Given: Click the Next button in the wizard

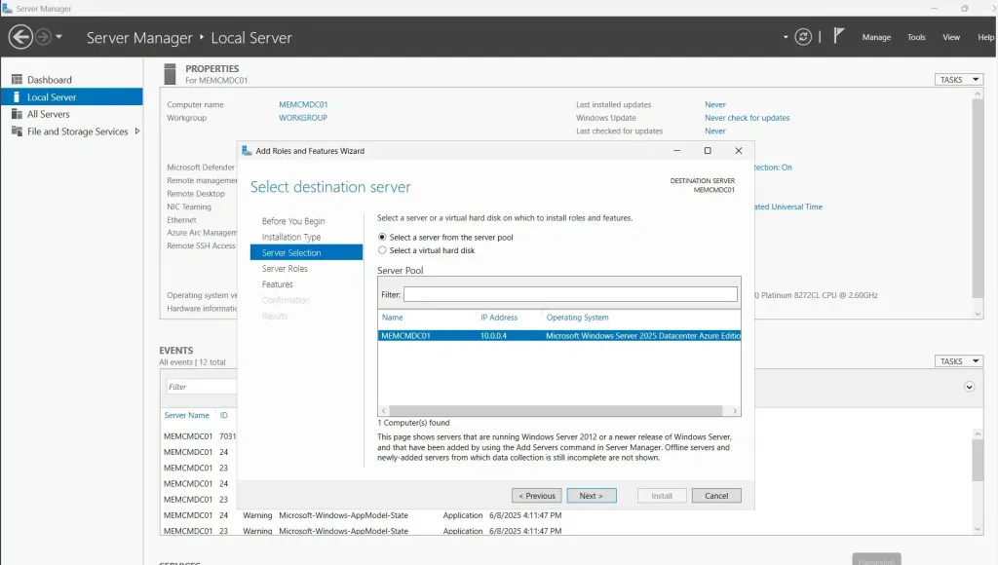Looking at the screenshot, I should pos(592,496).
